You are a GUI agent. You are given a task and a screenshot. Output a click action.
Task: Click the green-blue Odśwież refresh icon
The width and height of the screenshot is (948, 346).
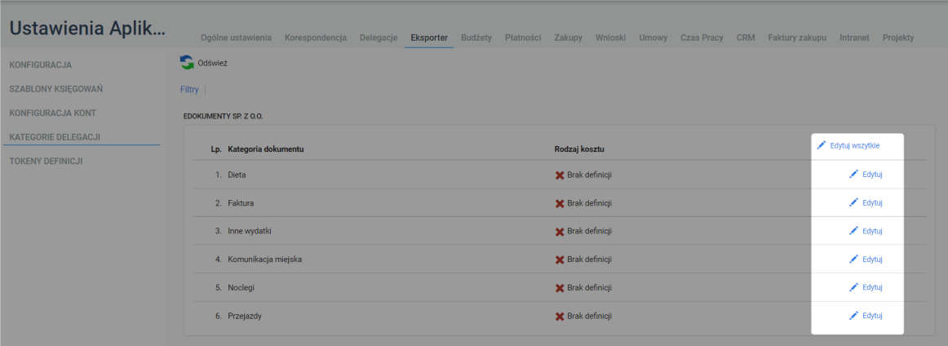[x=187, y=62]
